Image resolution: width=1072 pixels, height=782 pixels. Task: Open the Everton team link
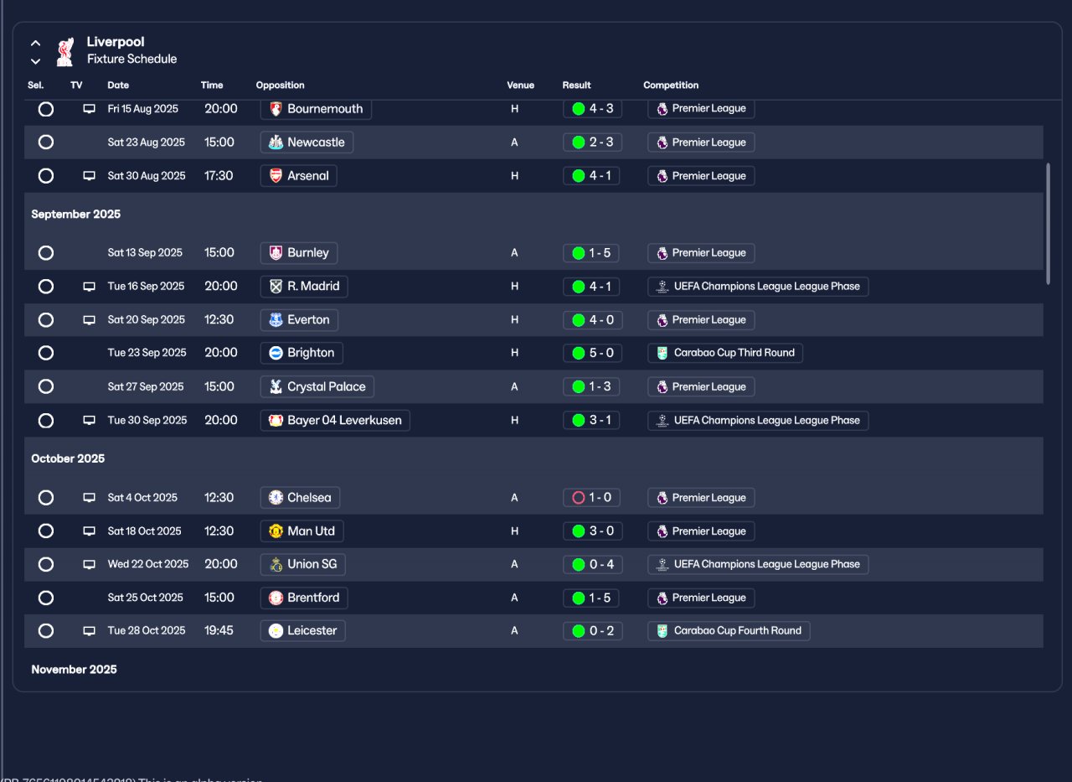point(299,320)
